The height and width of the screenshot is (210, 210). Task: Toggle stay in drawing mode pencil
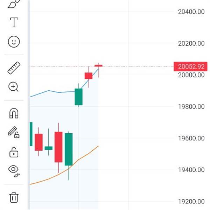click(x=14, y=132)
